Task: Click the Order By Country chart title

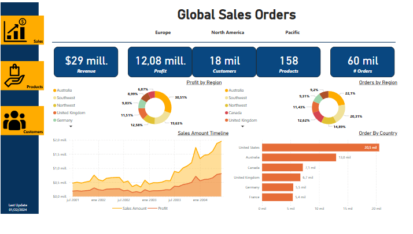Action: coord(378,133)
